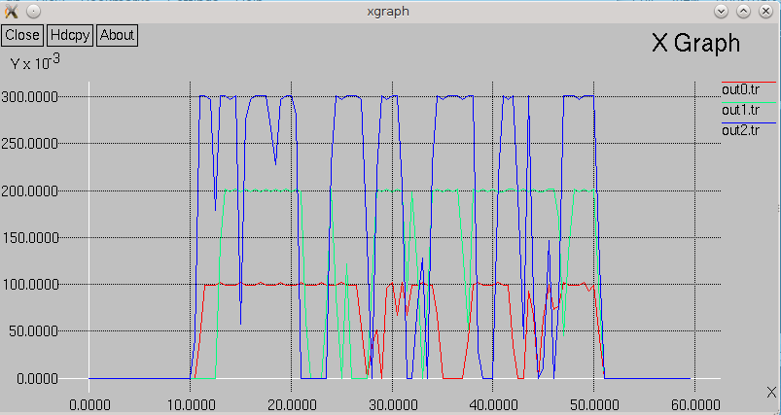Click the xgraph application icon in title bar
781x415 pixels.
[x=12, y=11]
